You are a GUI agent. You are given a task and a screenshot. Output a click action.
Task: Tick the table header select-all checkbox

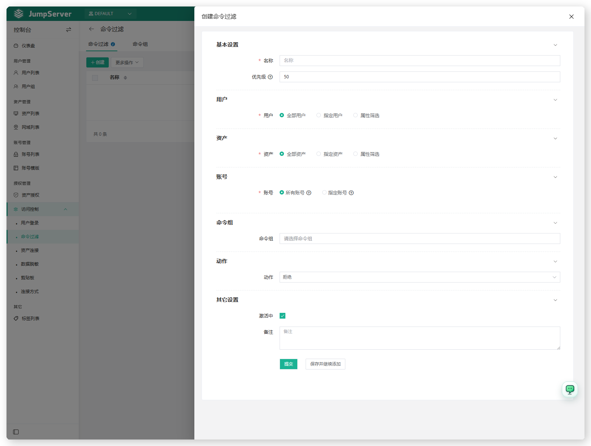tap(95, 78)
